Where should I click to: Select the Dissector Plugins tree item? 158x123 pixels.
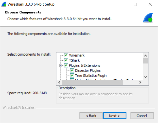pos(87,71)
